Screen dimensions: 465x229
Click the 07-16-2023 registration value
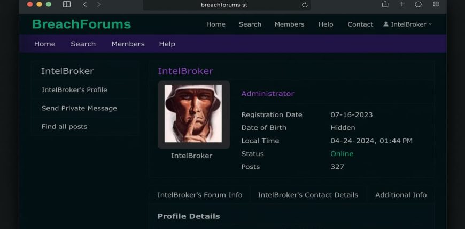click(x=351, y=115)
